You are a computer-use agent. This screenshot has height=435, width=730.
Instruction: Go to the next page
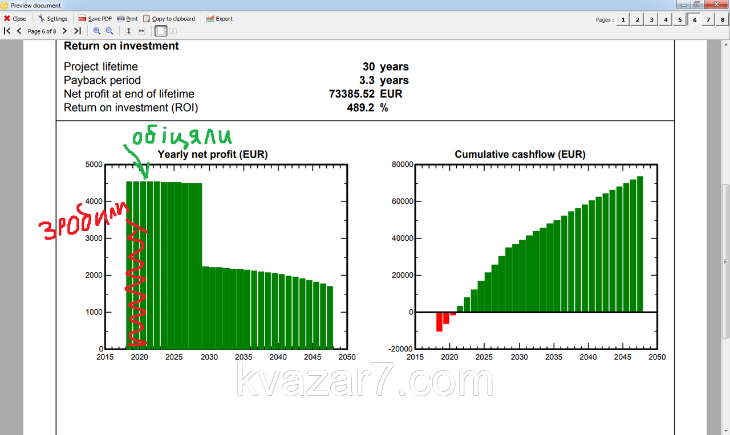(64, 31)
